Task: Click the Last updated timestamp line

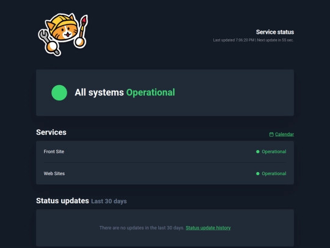Action: click(x=254, y=40)
